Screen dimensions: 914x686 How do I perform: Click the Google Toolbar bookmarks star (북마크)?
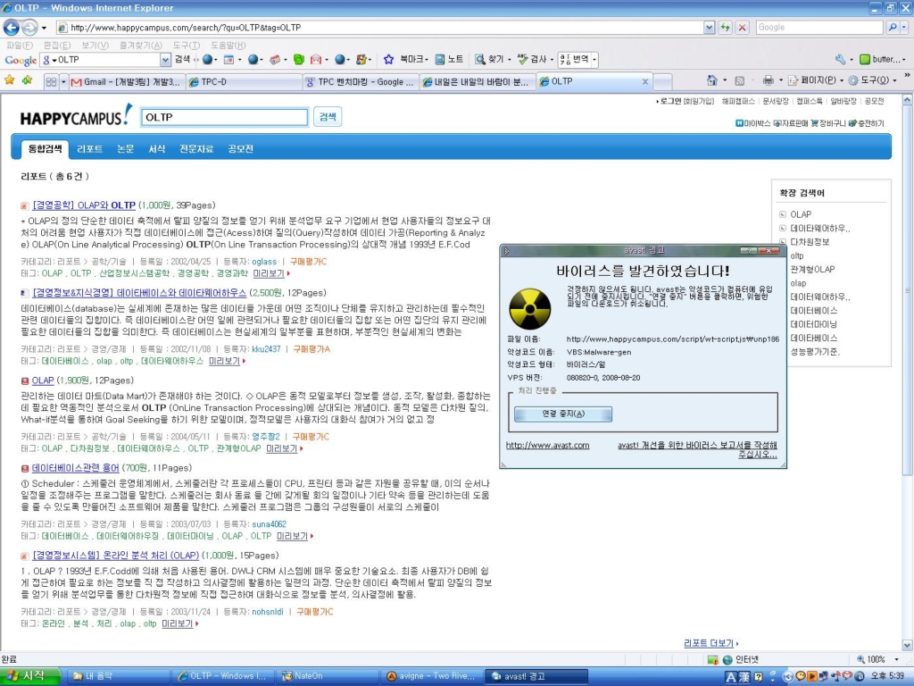click(x=406, y=60)
